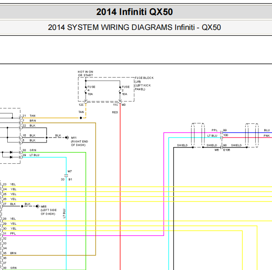Click empty pin number '36'
This screenshot has height=270, width=272.
coord(5,258)
